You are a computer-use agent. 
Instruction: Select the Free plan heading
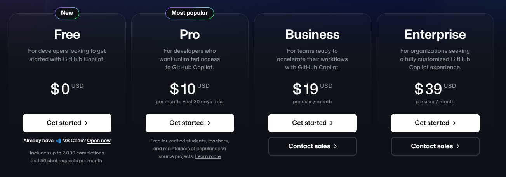click(67, 35)
